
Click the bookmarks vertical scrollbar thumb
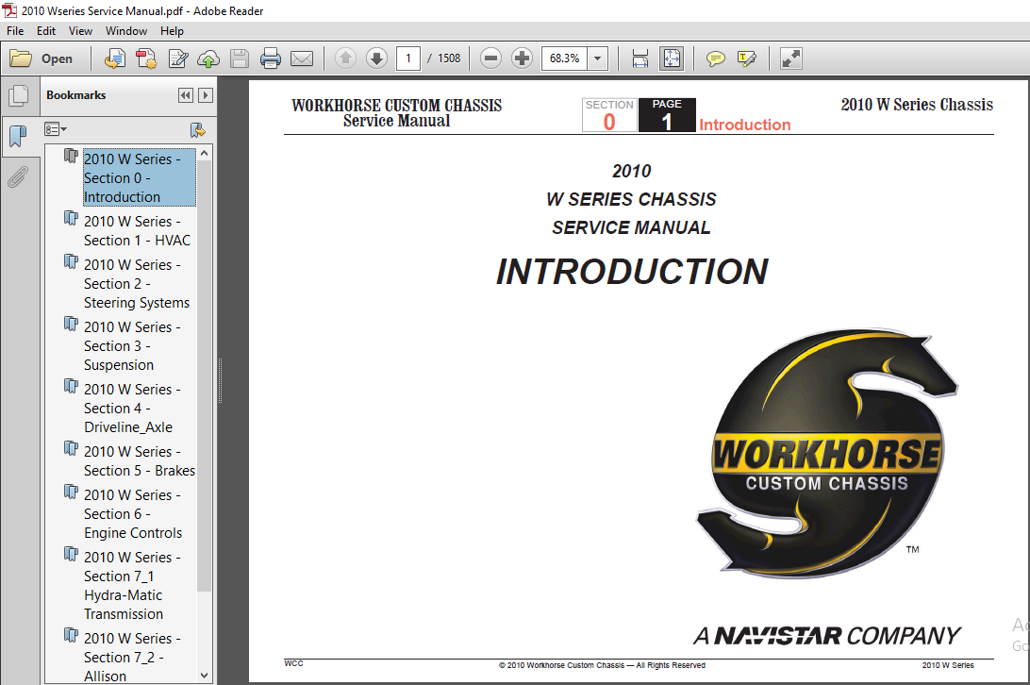[205, 376]
